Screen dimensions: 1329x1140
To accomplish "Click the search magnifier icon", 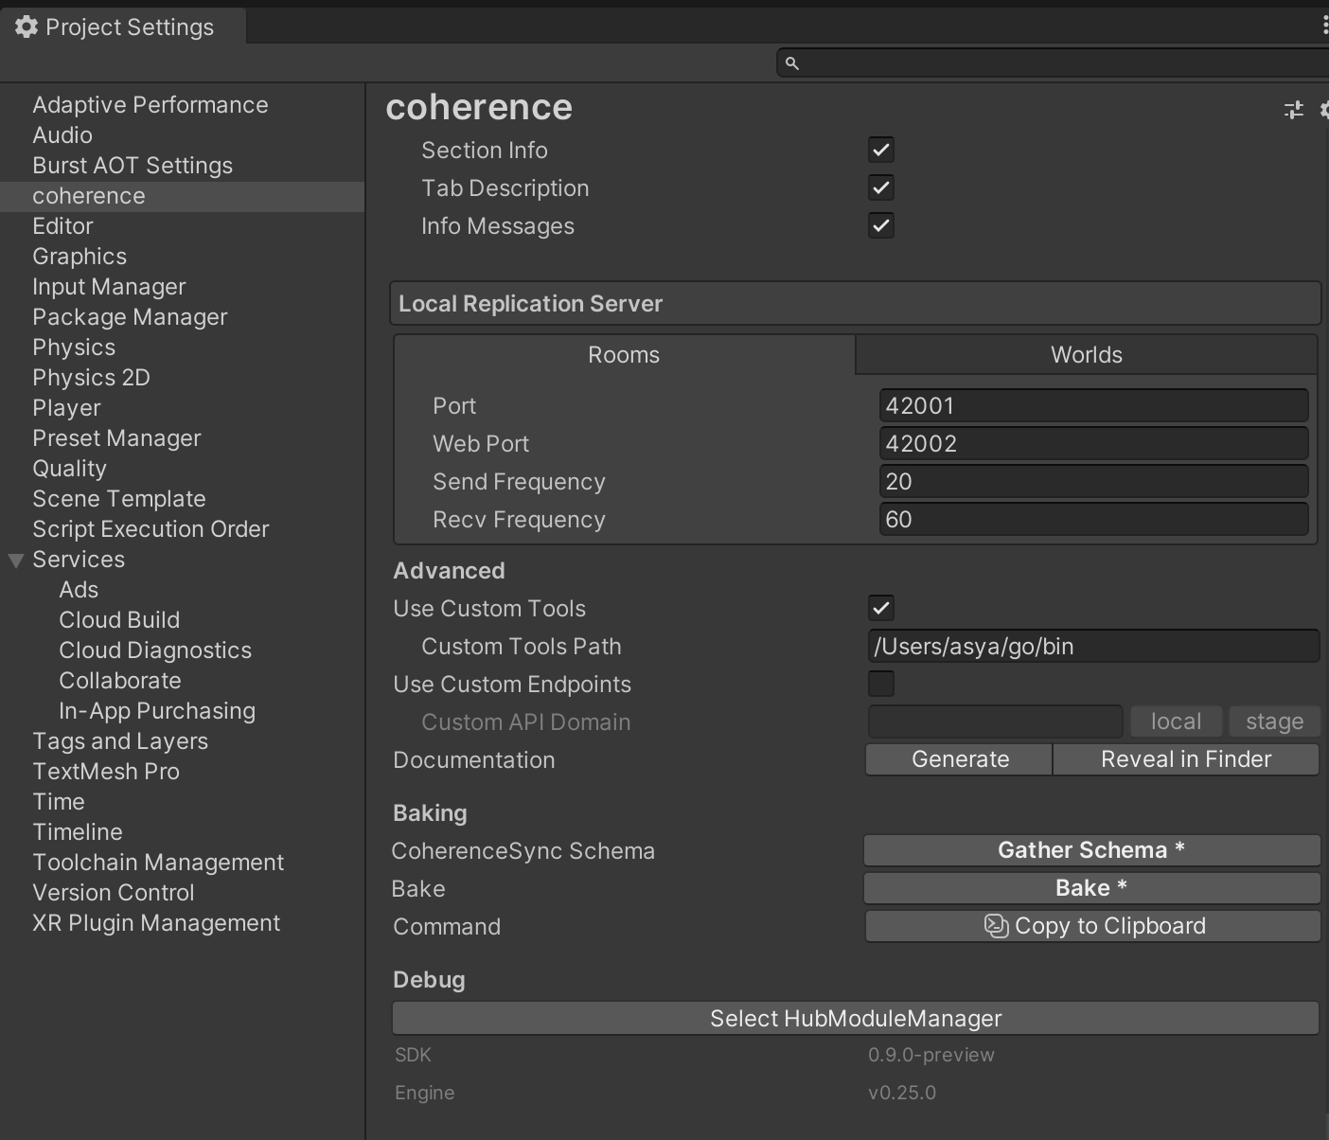I will click(x=792, y=63).
